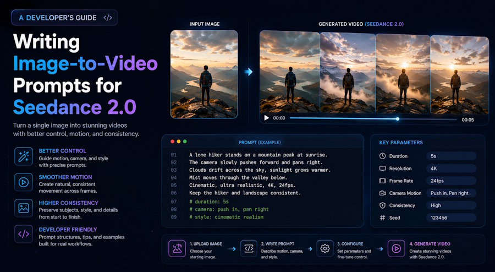The height and width of the screenshot is (272, 495).
Task: Click the Duration value field 5s
Action: click(x=451, y=156)
